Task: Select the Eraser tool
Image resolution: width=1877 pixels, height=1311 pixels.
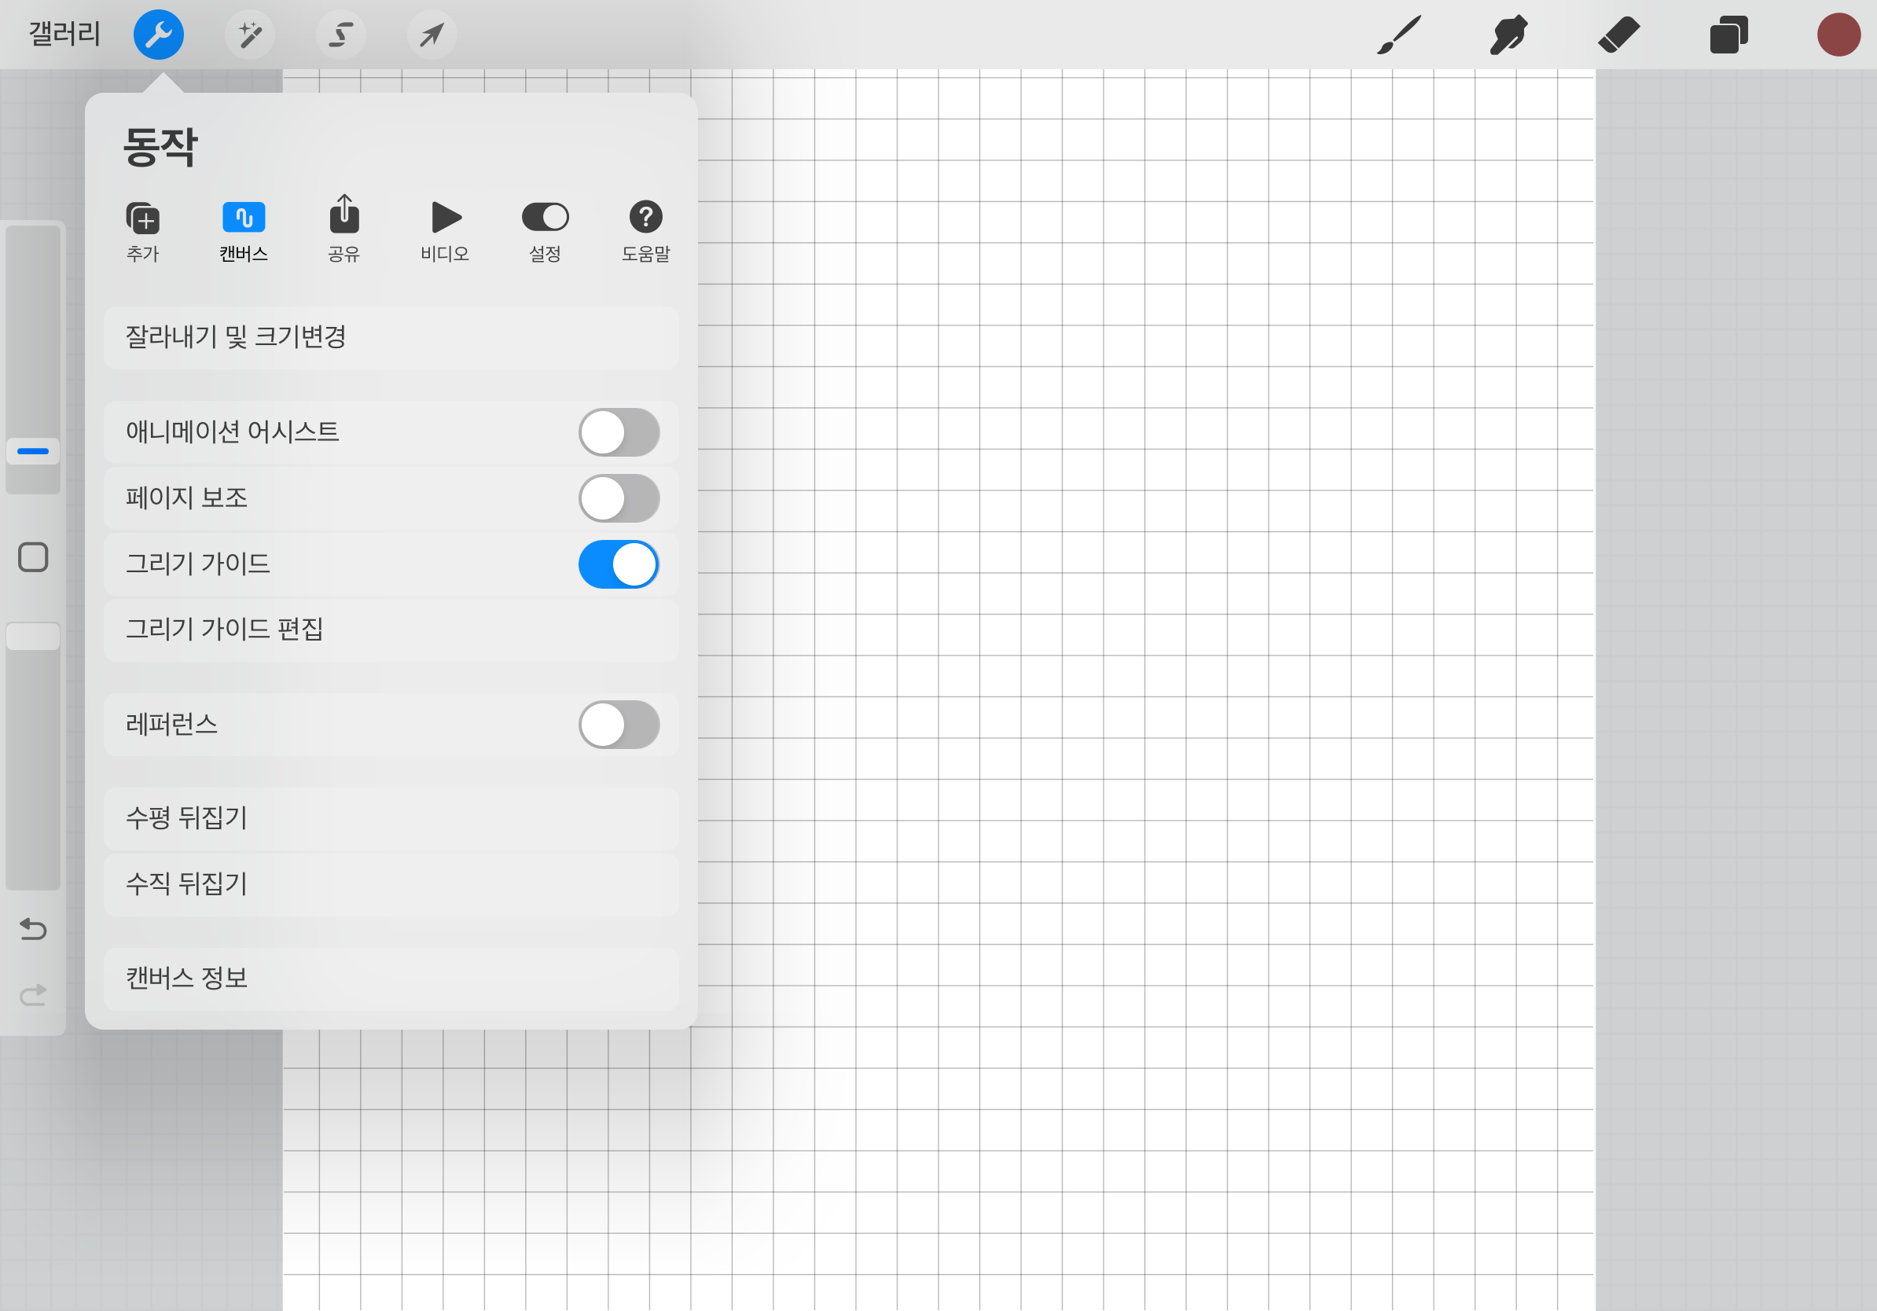Action: (x=1618, y=35)
